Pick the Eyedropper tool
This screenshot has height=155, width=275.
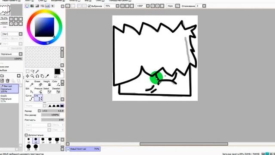pos(47,76)
